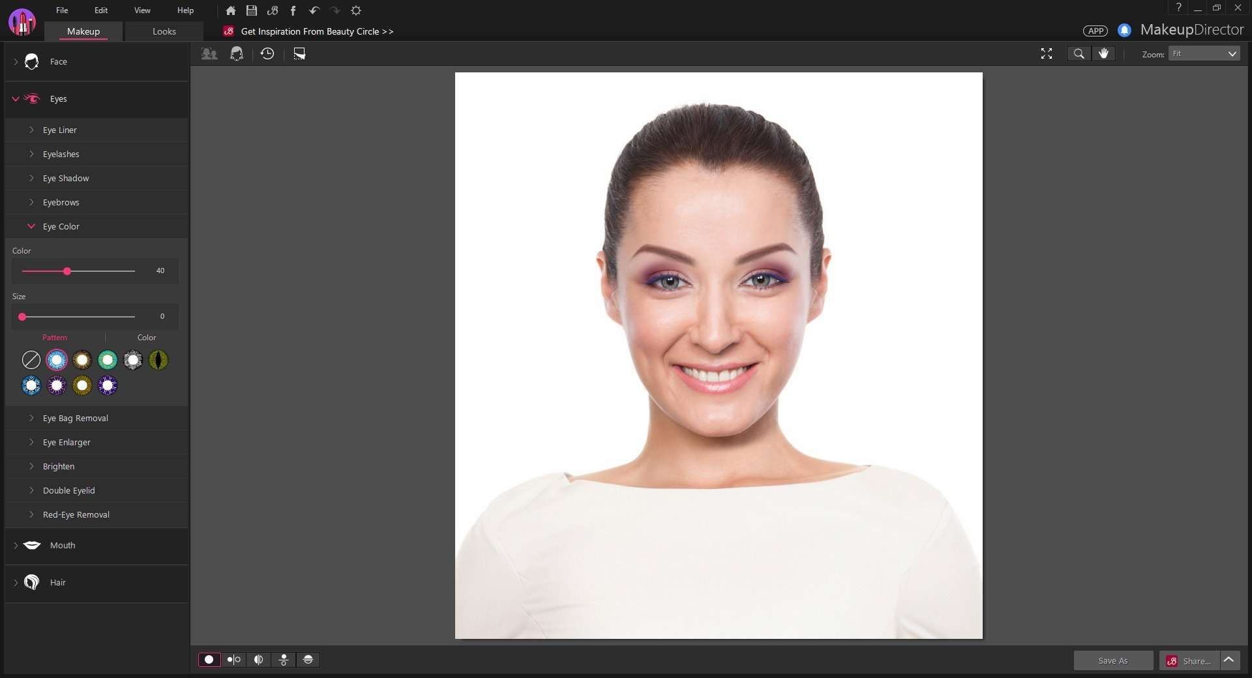The image size is (1252, 678).
Task: Expand the Eye Shadow section
Action: coord(65,178)
